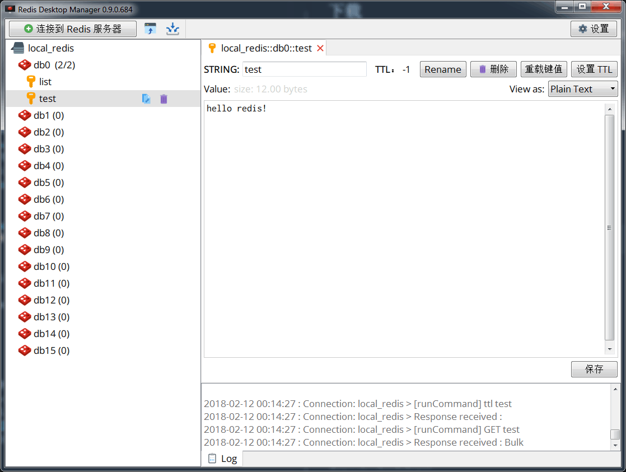Click the db7 database icon
The height and width of the screenshot is (472, 626).
(x=25, y=216)
